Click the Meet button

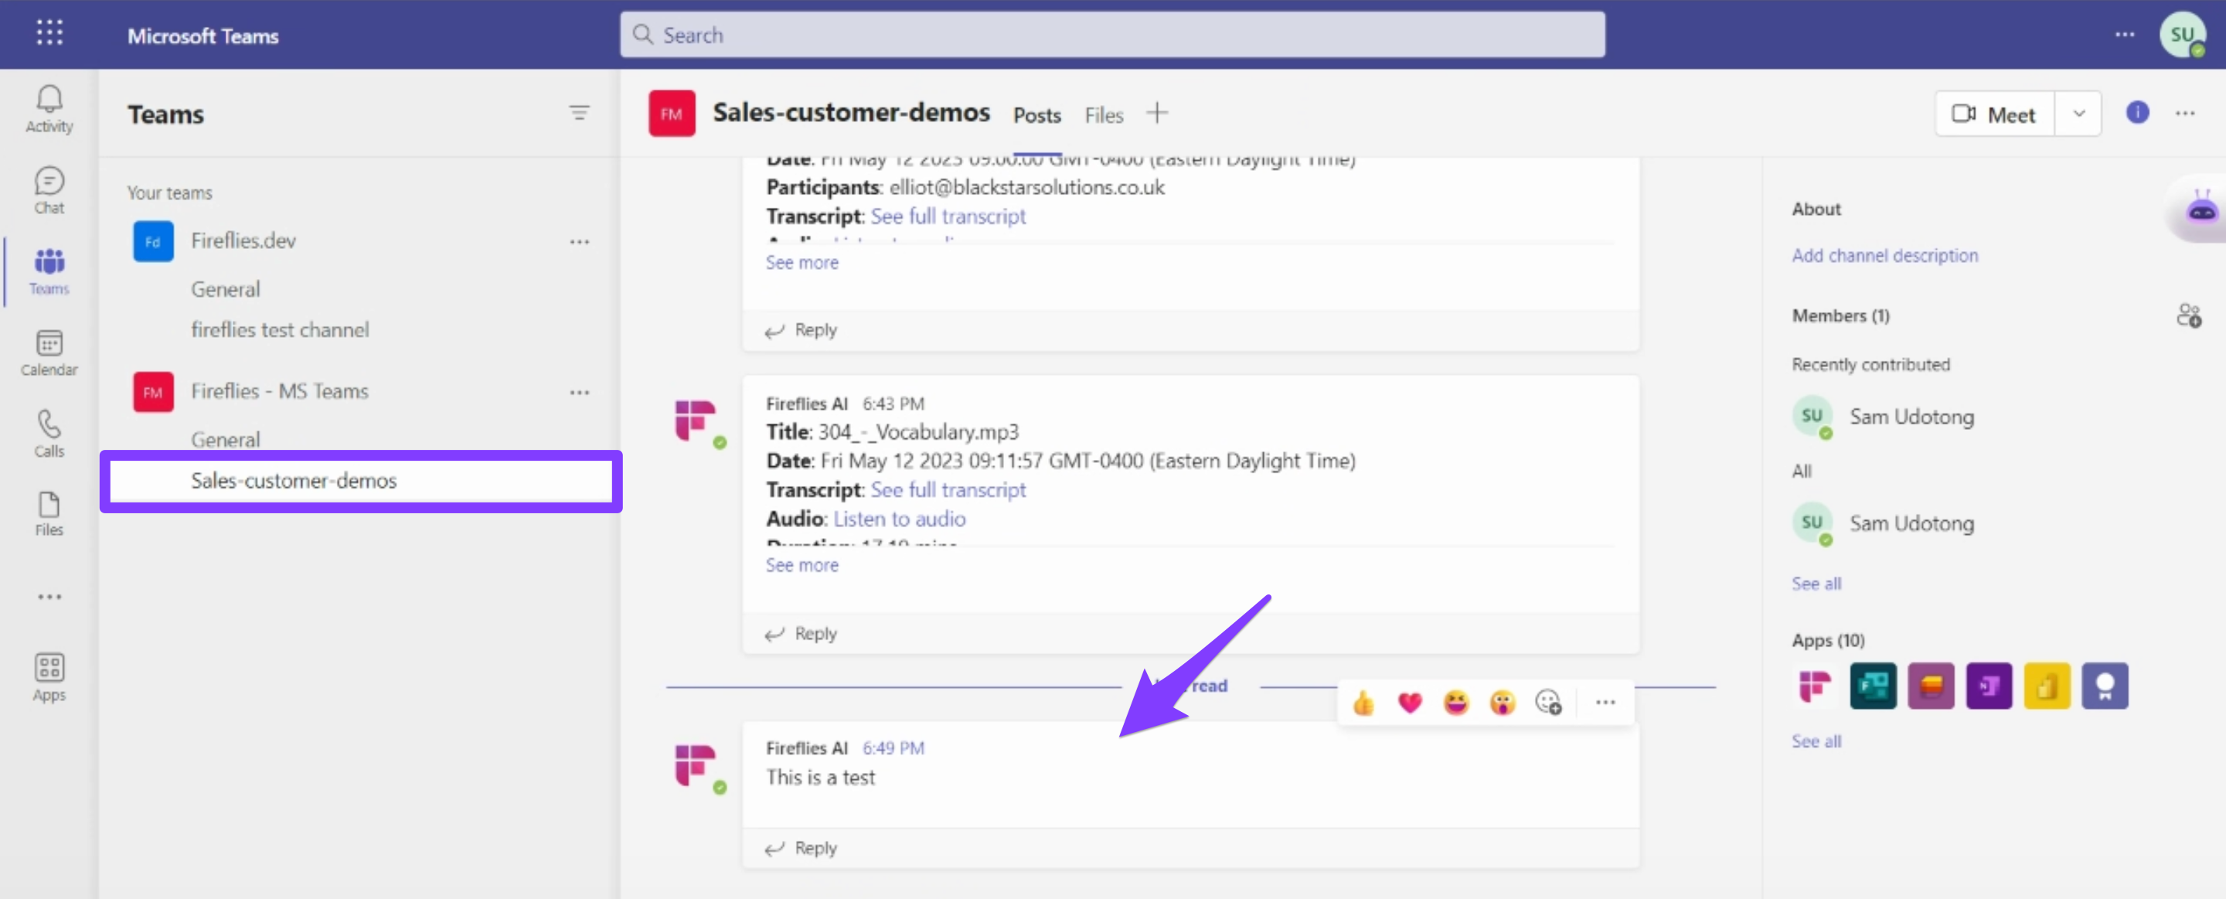tap(1993, 114)
